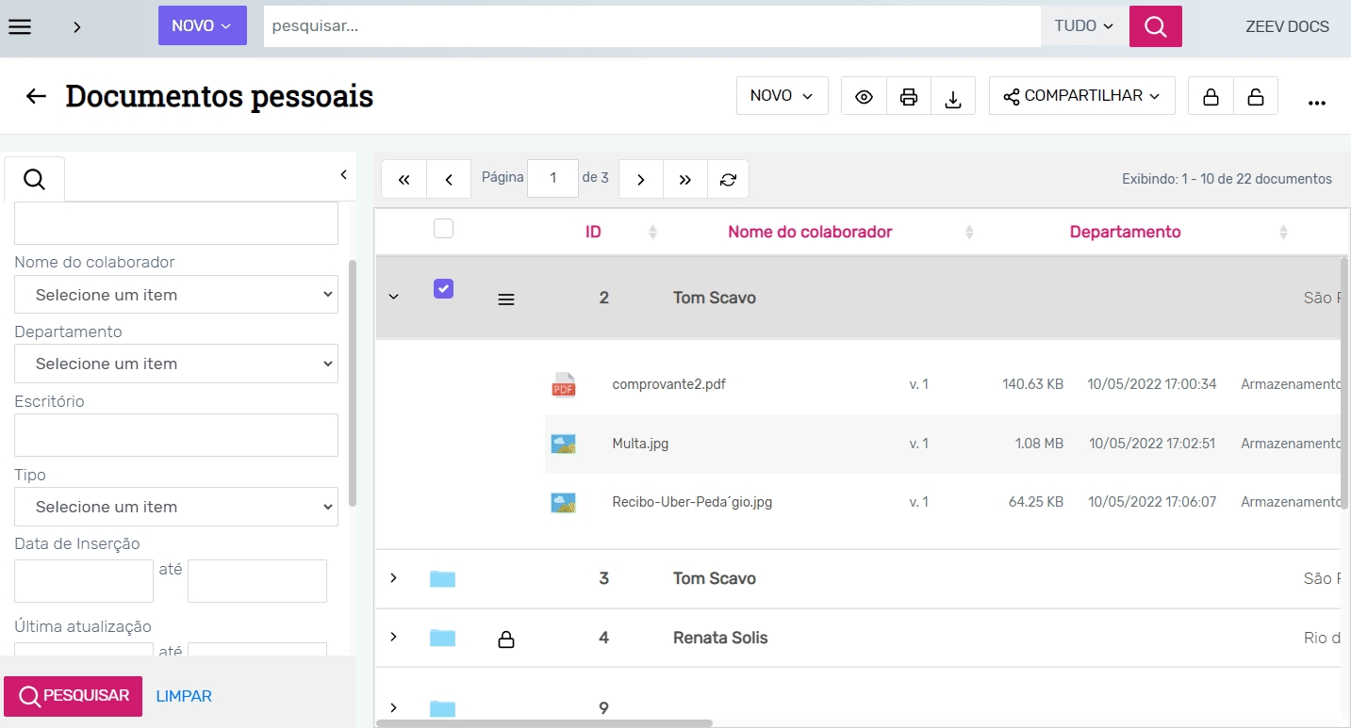Click the magenta search magnifier button

point(1155,26)
